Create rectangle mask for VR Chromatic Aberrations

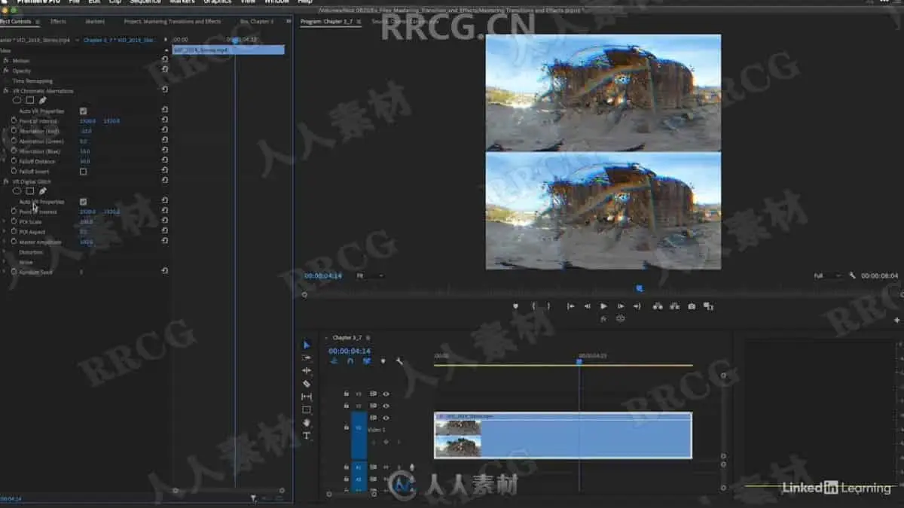30,100
